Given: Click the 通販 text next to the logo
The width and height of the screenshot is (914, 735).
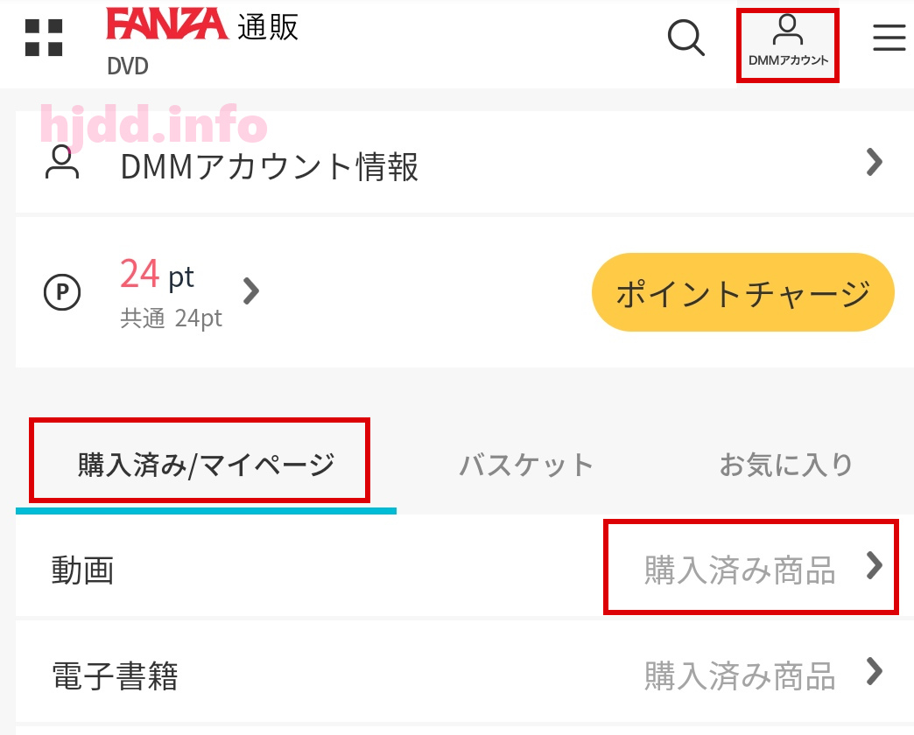Looking at the screenshot, I should [268, 27].
